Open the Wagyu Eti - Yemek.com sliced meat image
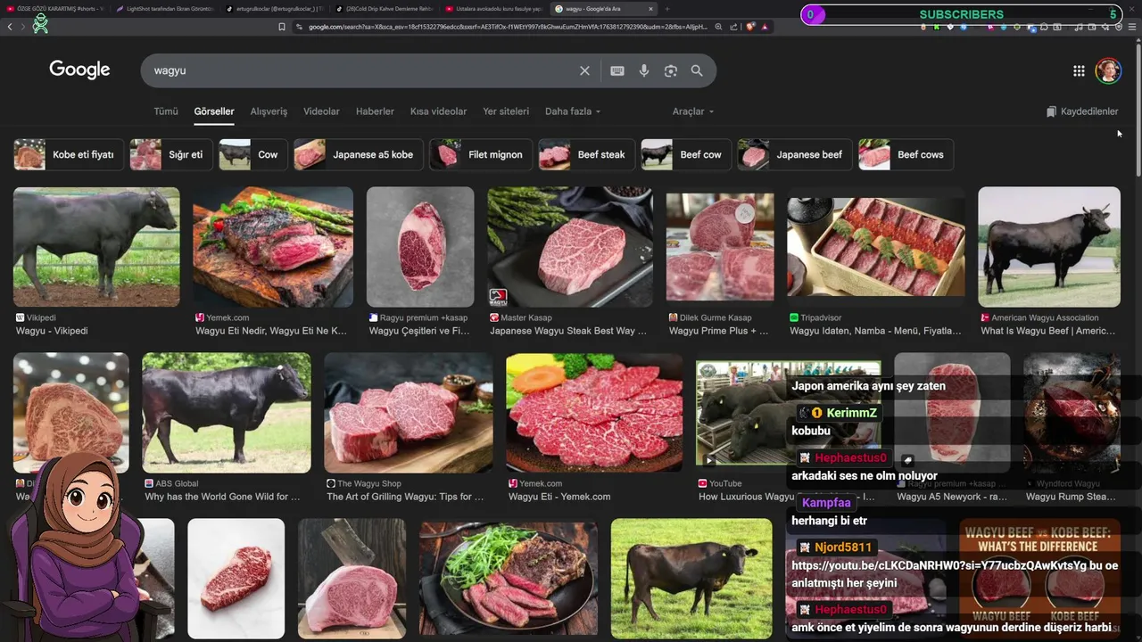Viewport: 1142px width, 642px height. 594,413
